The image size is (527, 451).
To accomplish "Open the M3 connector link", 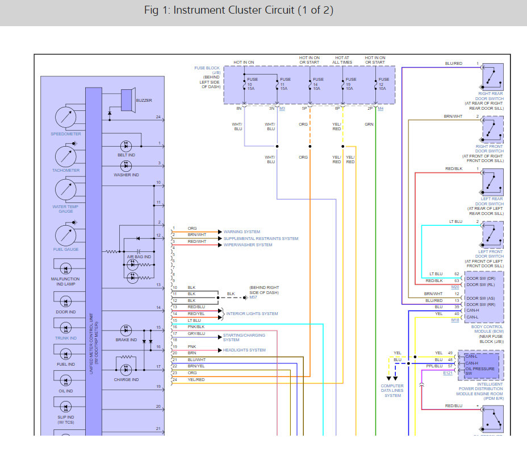I will pyautogui.click(x=282, y=107).
